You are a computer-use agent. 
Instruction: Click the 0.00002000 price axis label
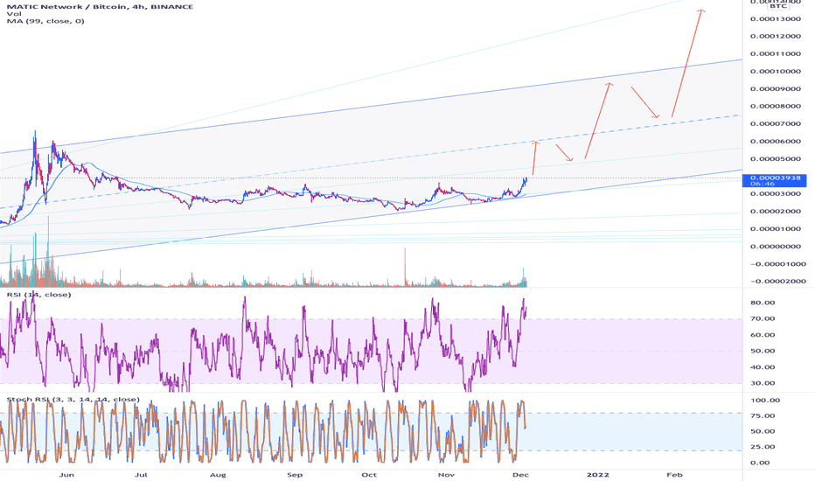[x=776, y=212]
